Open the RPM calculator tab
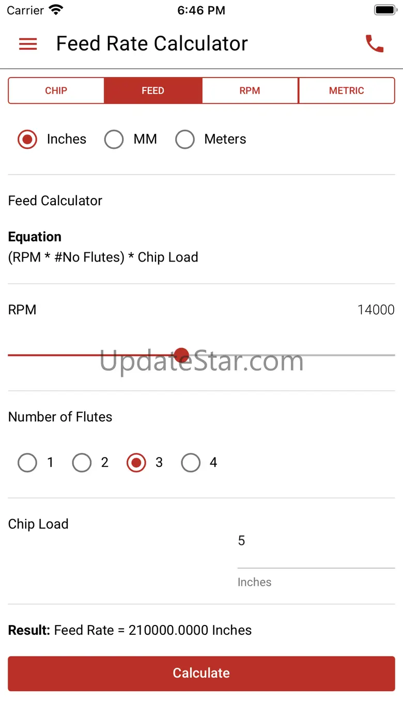403x717 pixels. tap(250, 90)
